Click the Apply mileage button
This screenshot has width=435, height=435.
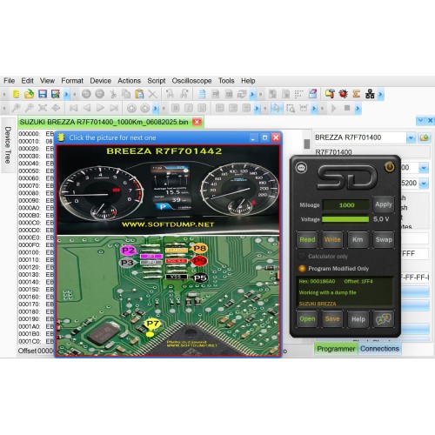pyautogui.click(x=384, y=204)
